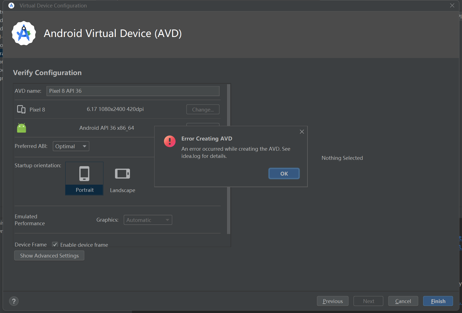The width and height of the screenshot is (462, 313).
Task: Select Portrait startup orientation
Action: 84,178
